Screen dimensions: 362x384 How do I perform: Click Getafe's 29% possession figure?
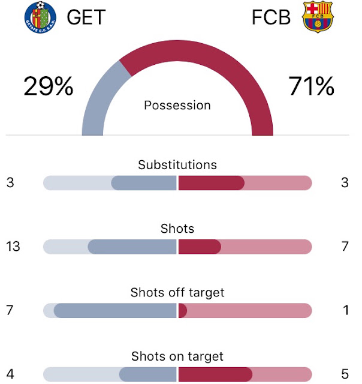pos(49,86)
